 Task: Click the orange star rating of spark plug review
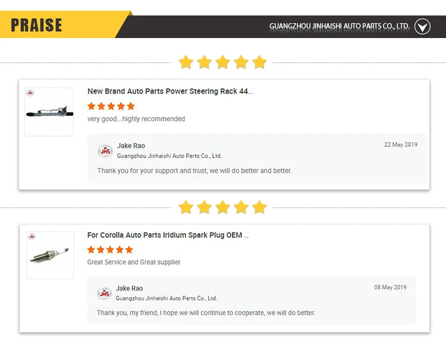110,250
